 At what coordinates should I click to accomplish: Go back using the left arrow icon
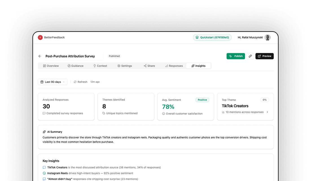[x=40, y=56]
